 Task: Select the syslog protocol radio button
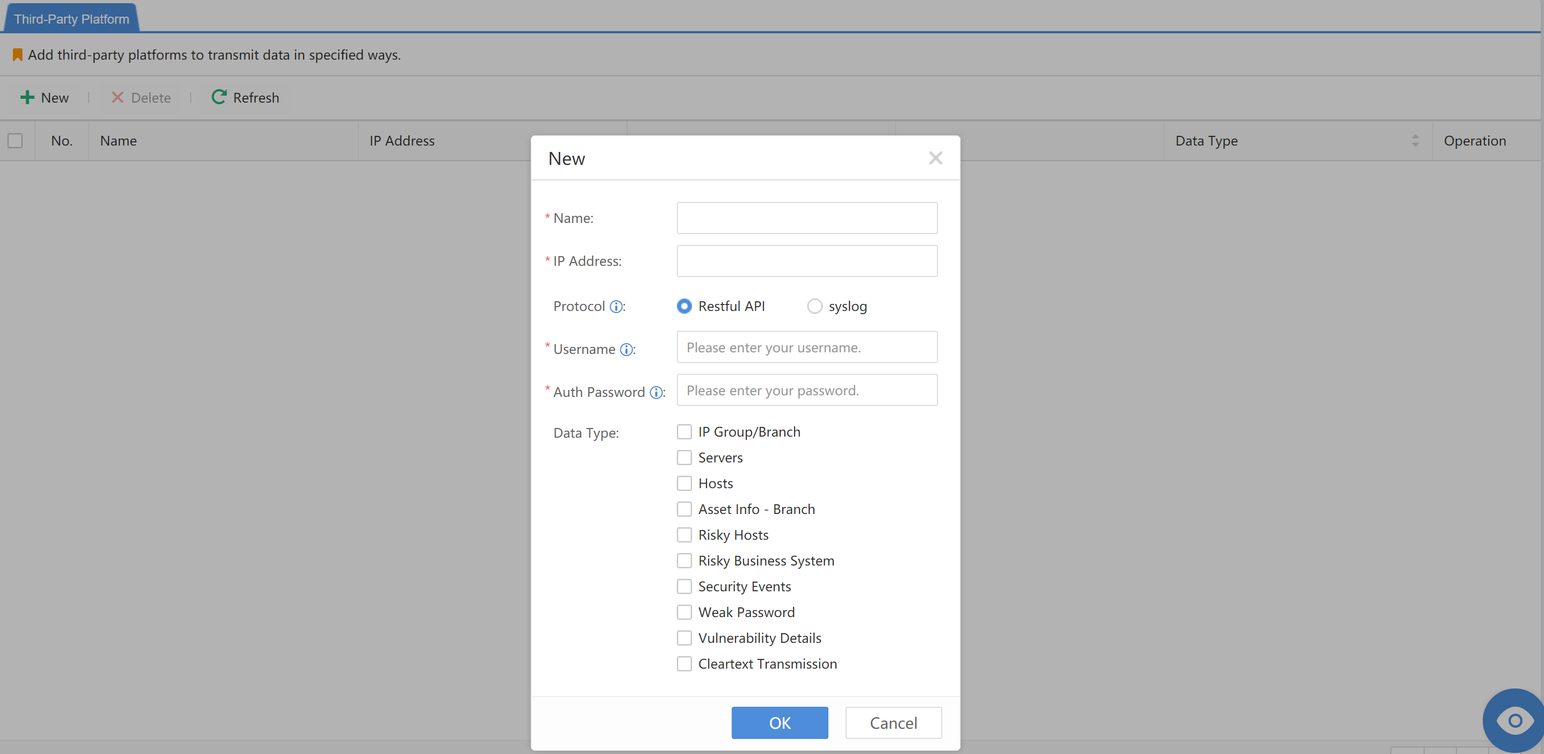[x=814, y=306]
